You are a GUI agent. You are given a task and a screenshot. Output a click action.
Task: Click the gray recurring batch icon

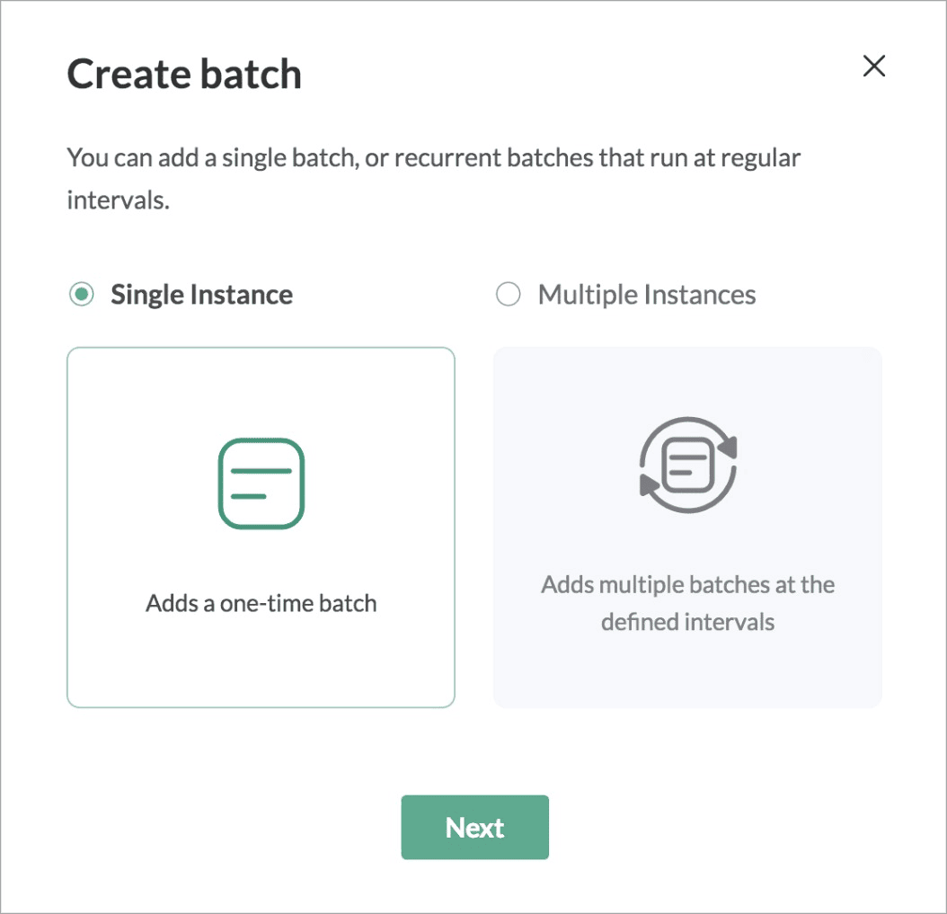click(x=687, y=465)
